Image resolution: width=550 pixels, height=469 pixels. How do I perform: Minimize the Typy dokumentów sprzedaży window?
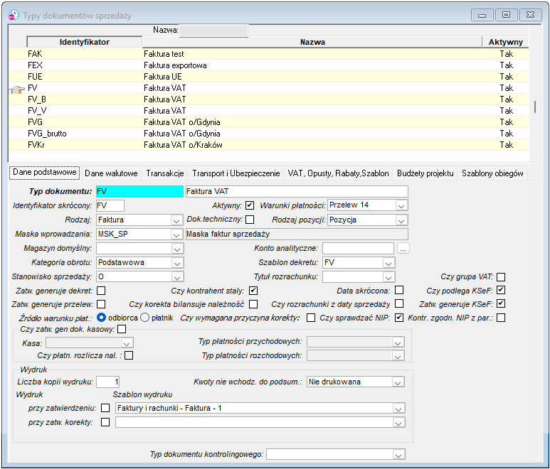pos(482,15)
